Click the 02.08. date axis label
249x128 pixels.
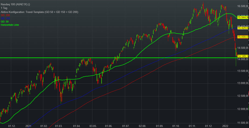pyautogui.click(x=142, y=126)
